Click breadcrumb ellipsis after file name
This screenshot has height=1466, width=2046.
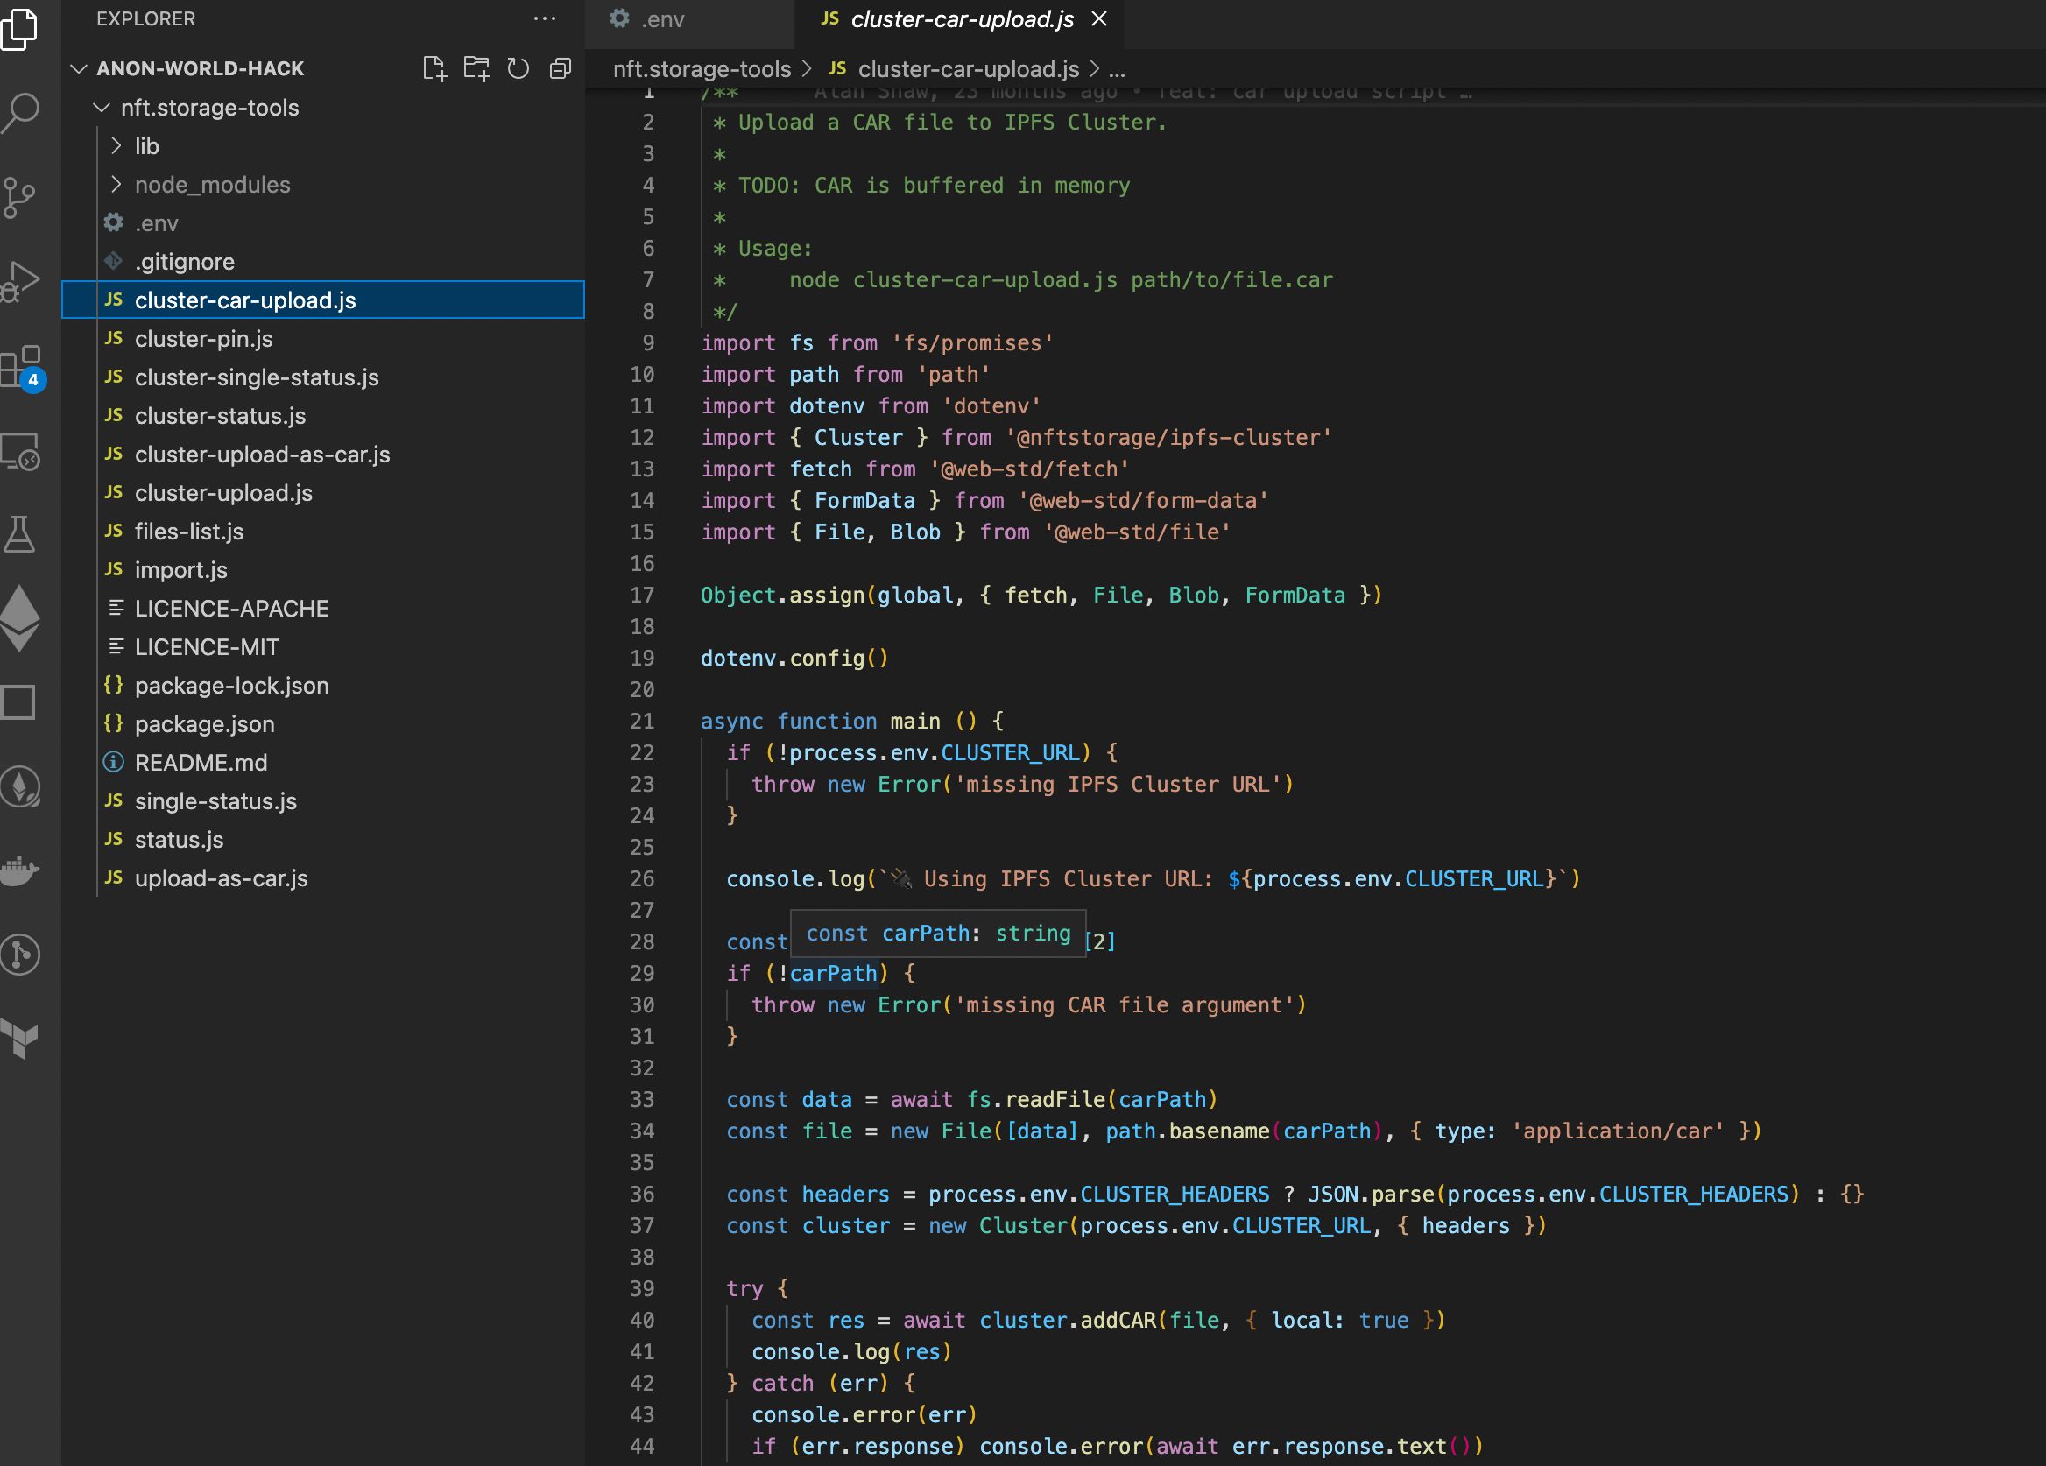pyautogui.click(x=1117, y=69)
